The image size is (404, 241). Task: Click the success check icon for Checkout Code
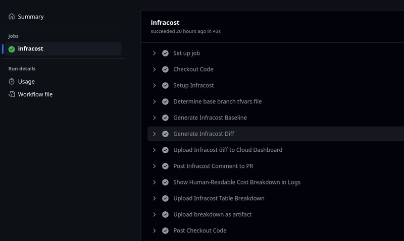165,70
